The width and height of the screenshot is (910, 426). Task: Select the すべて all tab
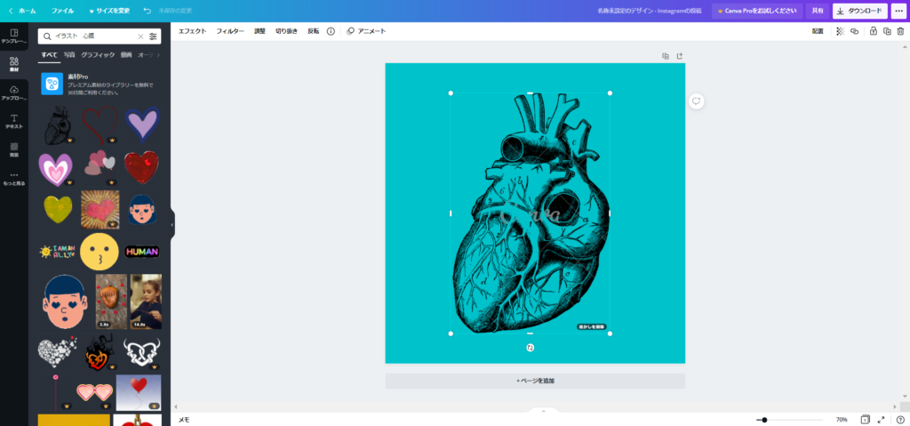[50, 54]
